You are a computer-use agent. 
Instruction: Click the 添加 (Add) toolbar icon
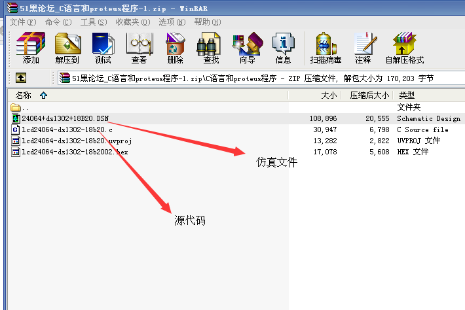(31, 44)
